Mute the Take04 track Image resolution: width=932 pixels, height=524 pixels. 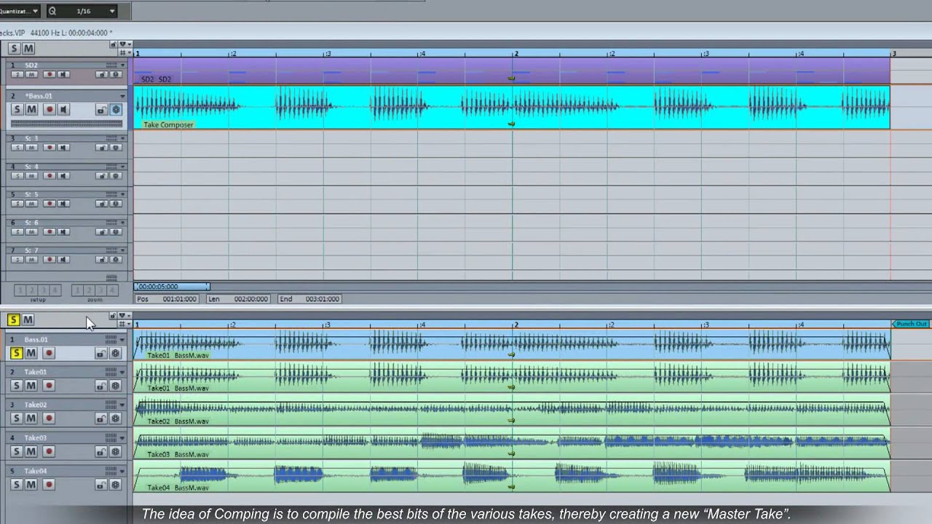tap(31, 484)
